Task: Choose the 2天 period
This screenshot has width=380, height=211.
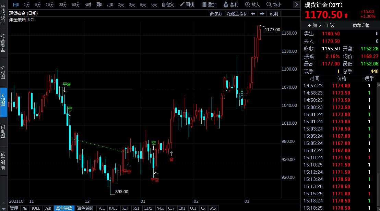Action: point(121,4)
